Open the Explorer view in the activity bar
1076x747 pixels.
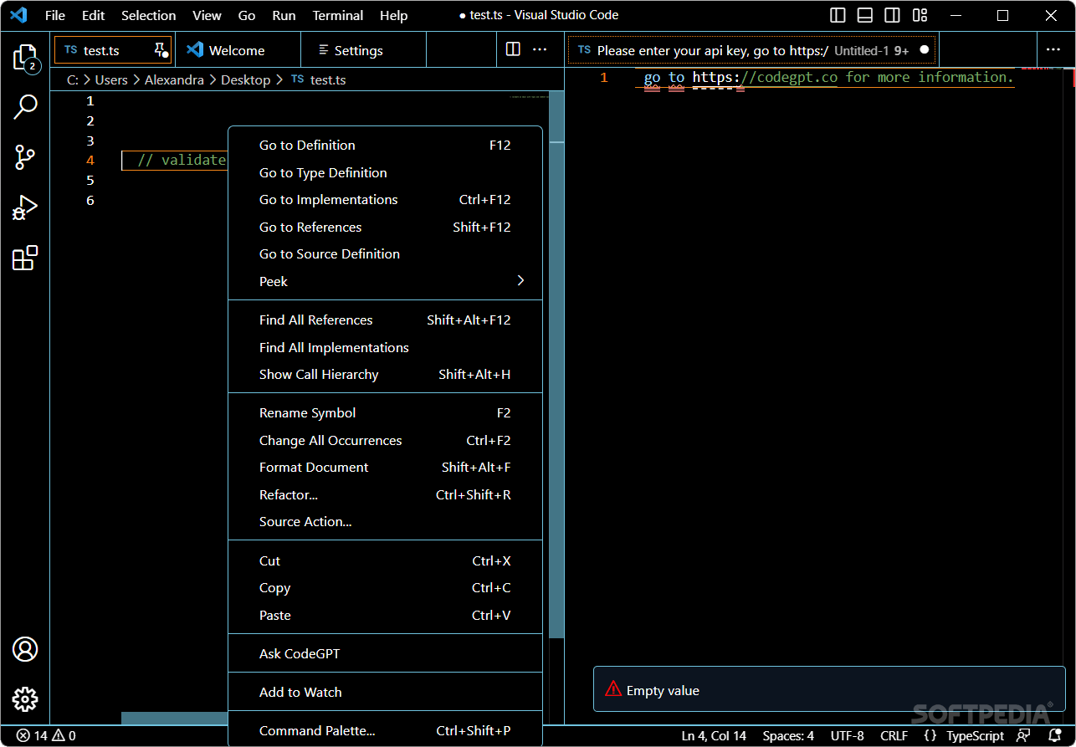tap(25, 57)
